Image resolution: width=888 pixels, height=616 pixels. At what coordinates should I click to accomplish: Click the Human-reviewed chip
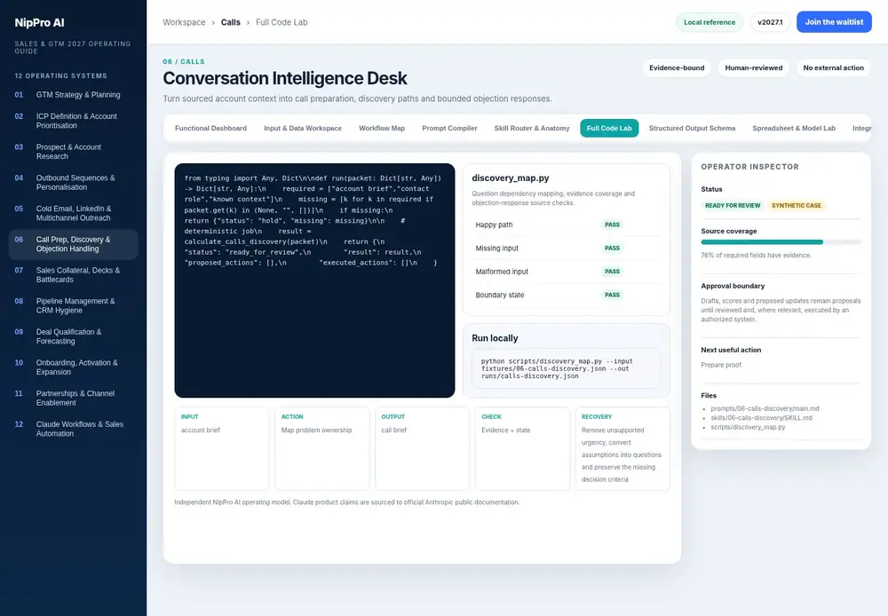(x=753, y=68)
